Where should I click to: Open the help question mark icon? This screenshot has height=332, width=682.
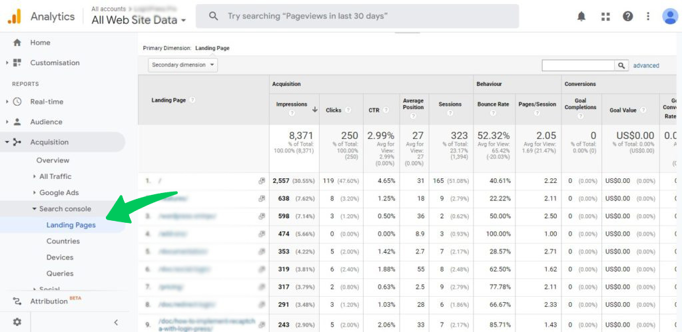pos(627,17)
